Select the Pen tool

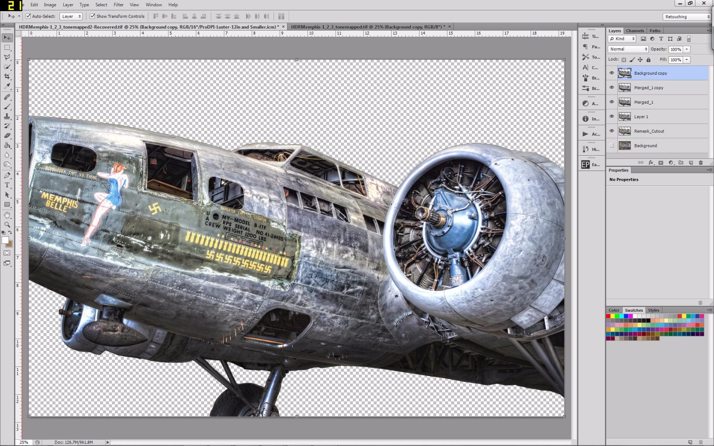[x=7, y=176]
